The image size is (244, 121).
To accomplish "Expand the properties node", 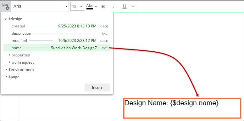I will point(9,55).
